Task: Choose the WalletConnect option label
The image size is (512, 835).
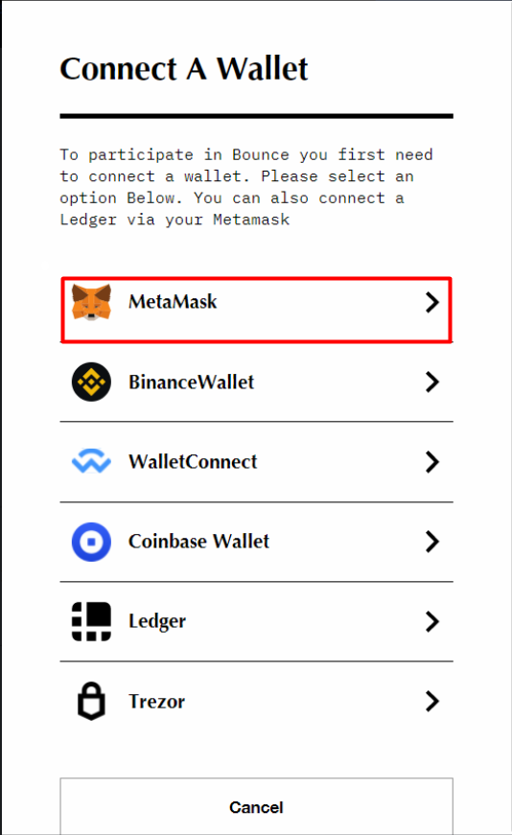Action: click(193, 462)
